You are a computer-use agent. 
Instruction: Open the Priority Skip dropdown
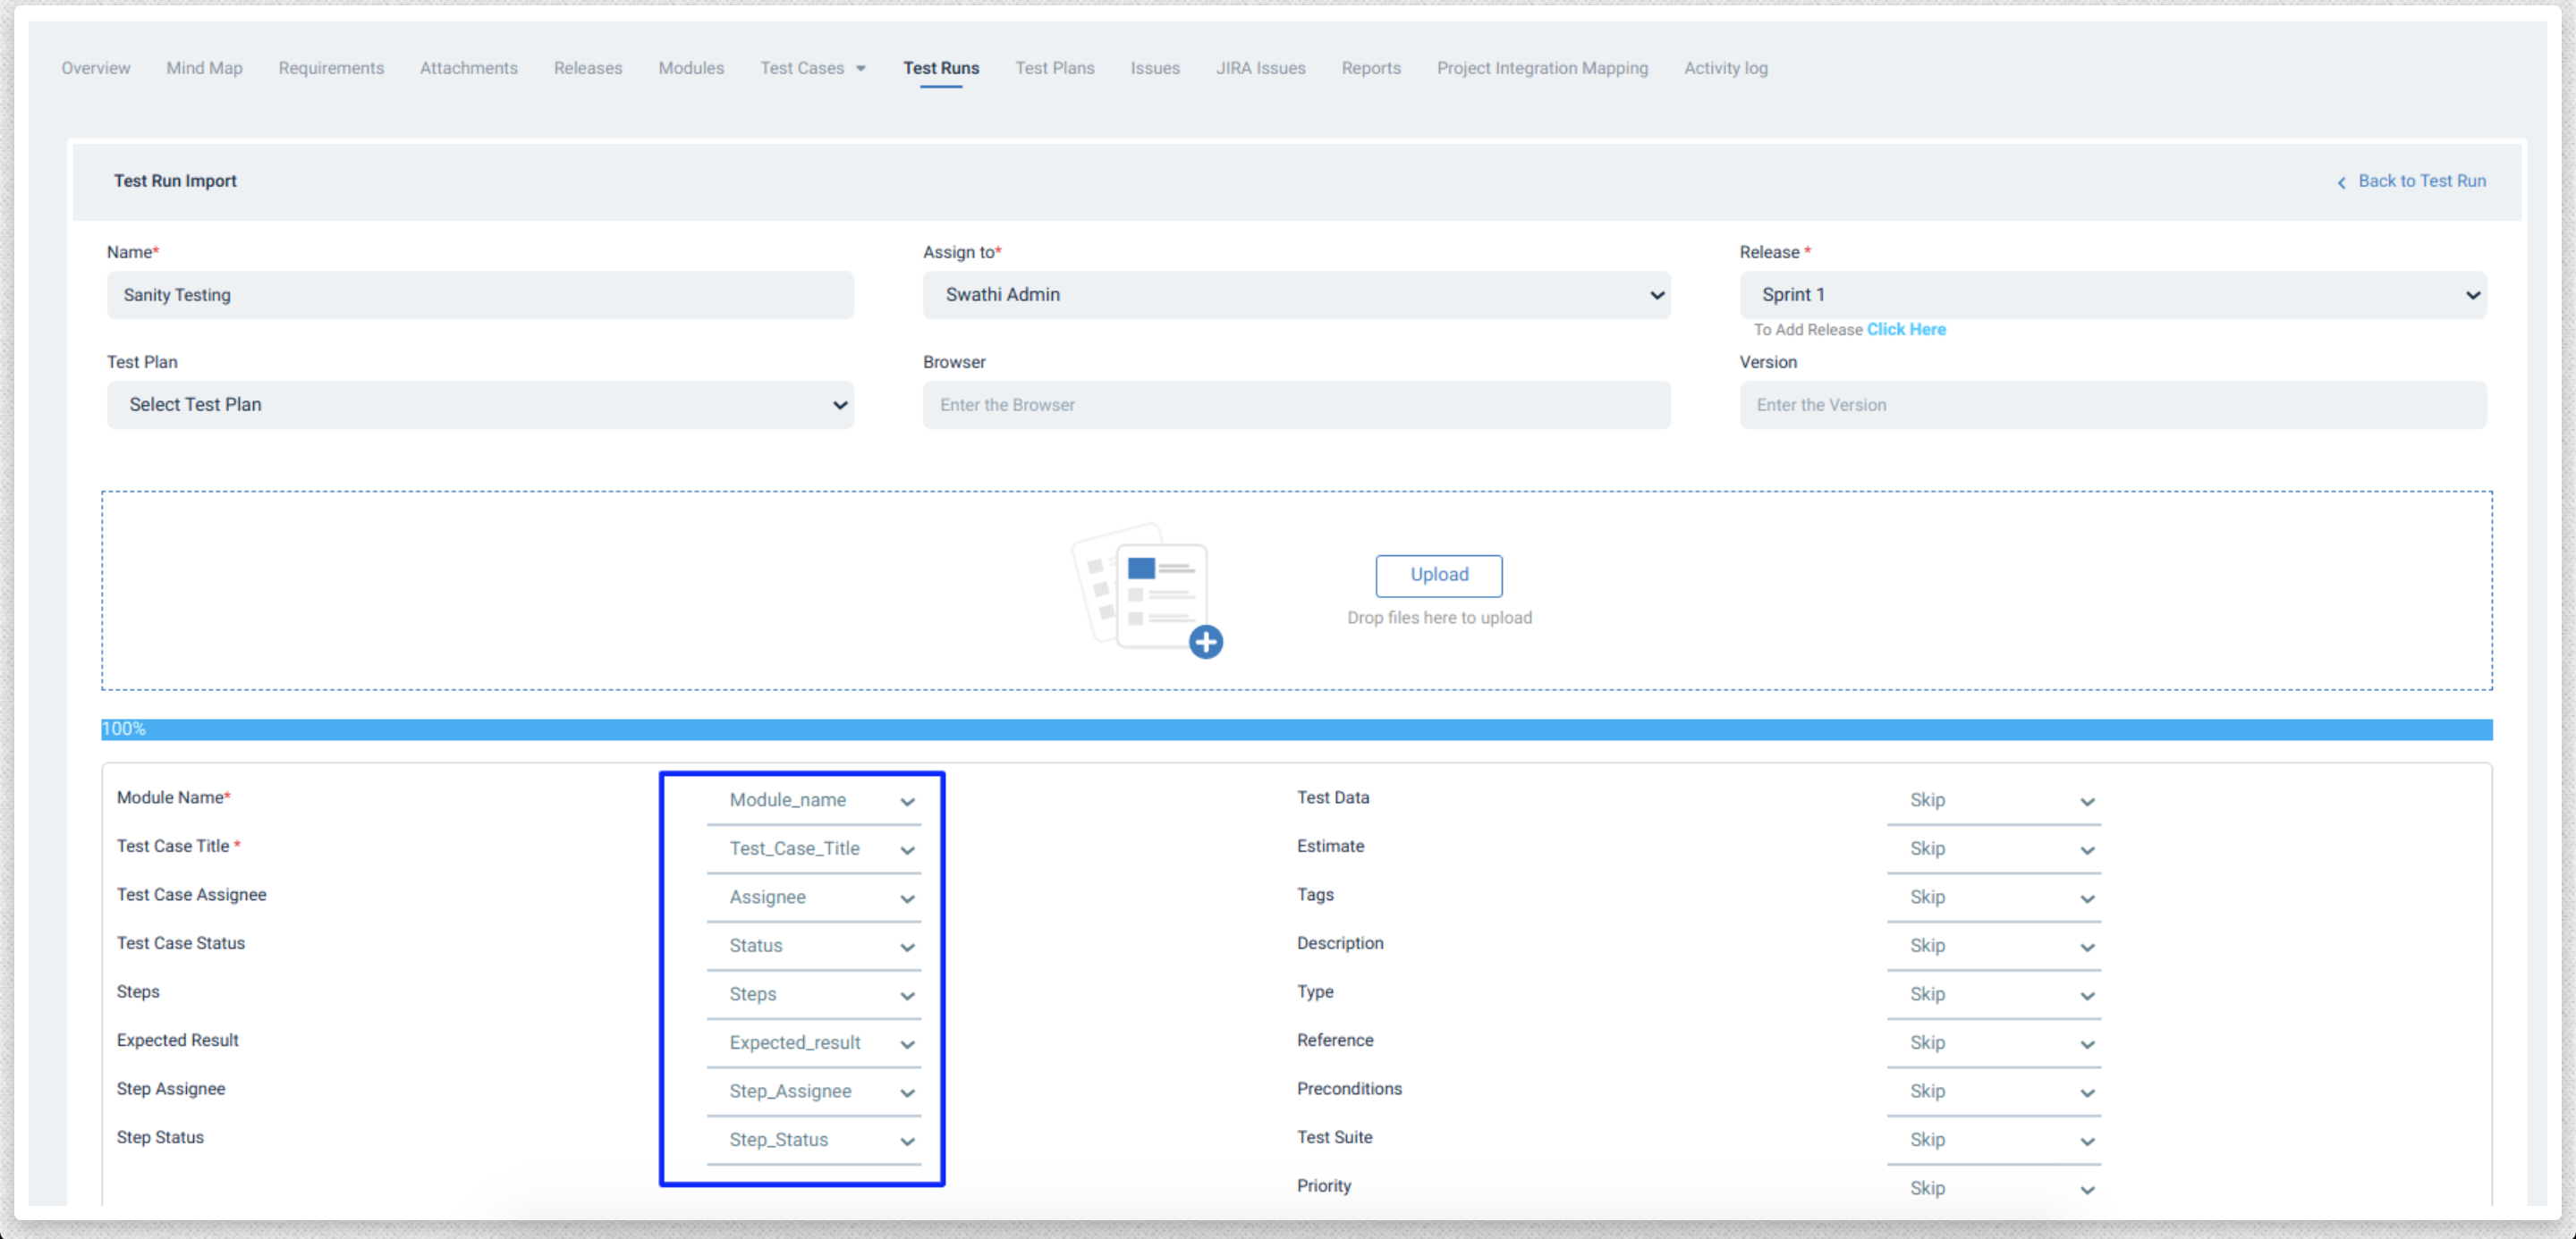pyautogui.click(x=1993, y=1188)
